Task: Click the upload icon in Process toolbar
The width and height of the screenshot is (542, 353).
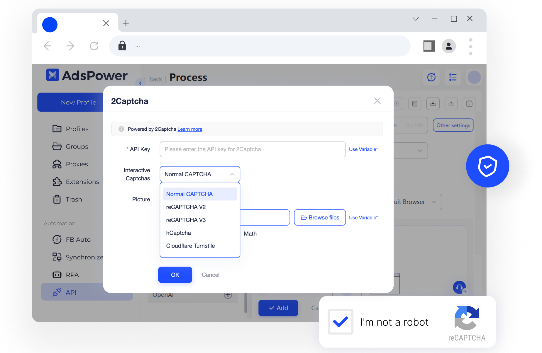Action: pyautogui.click(x=451, y=104)
